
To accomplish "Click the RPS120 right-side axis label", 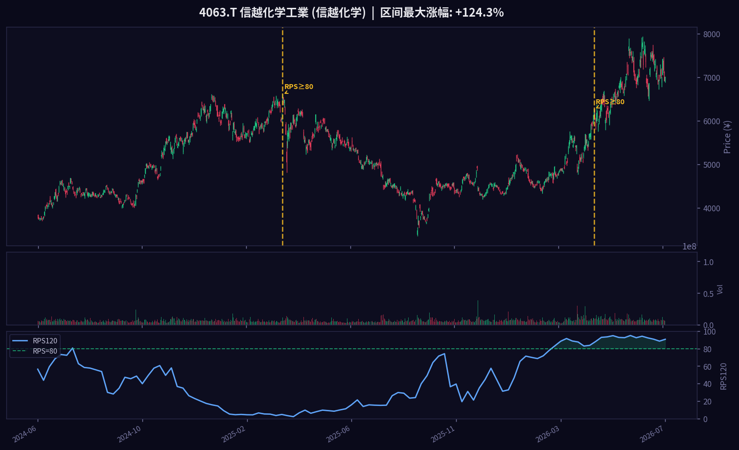I will click(x=724, y=376).
